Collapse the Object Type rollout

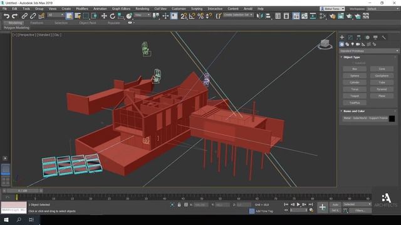coord(352,57)
